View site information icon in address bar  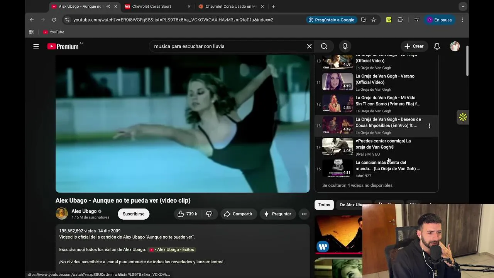click(67, 20)
